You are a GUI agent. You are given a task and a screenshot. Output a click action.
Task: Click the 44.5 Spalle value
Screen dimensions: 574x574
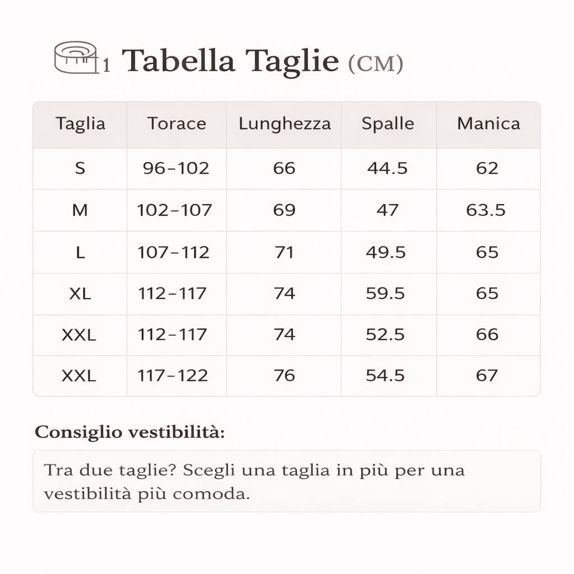[387, 168]
